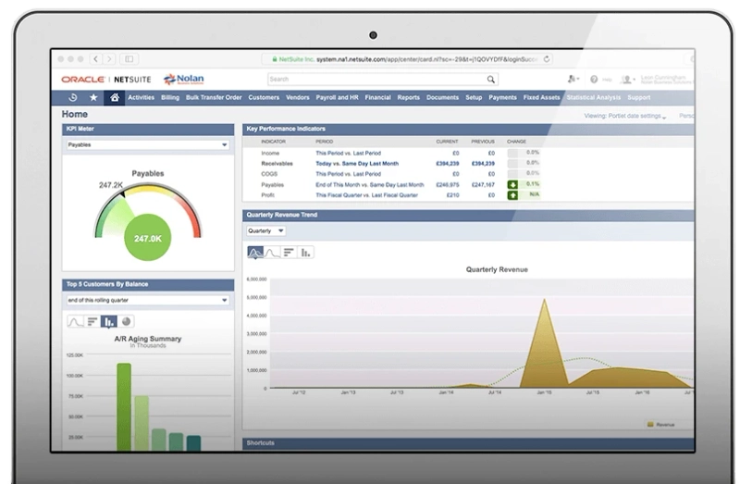Open the Bulk Transfer Order menu
740x484 pixels.
214,98
